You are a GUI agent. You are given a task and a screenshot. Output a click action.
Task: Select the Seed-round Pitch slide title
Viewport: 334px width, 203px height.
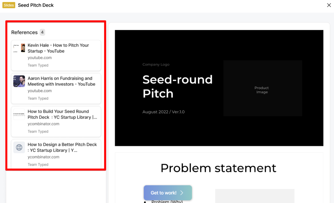[x=177, y=86]
